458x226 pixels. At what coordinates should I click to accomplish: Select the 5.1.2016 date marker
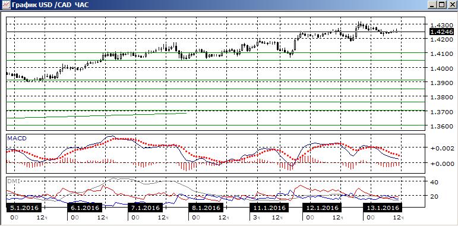[24, 208]
